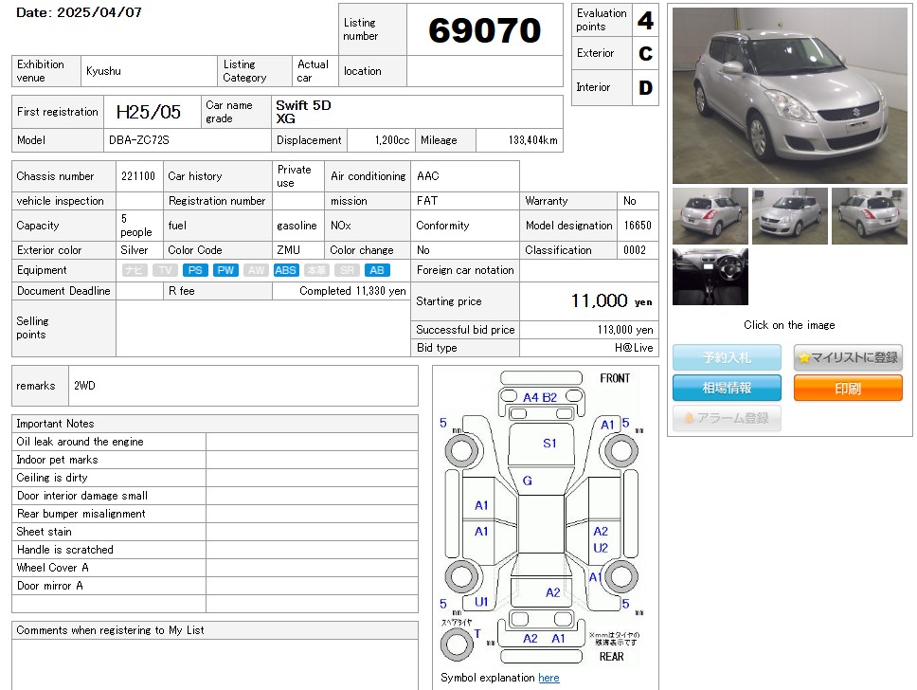
Task: Click the 'Door interior damage small' note
Action: [x=81, y=496]
